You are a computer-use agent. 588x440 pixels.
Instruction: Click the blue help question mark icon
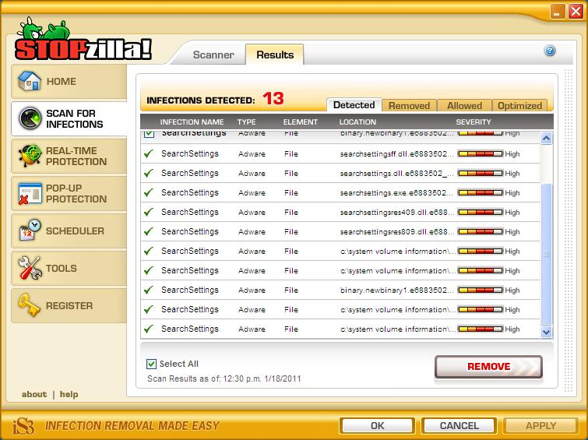pyautogui.click(x=550, y=51)
